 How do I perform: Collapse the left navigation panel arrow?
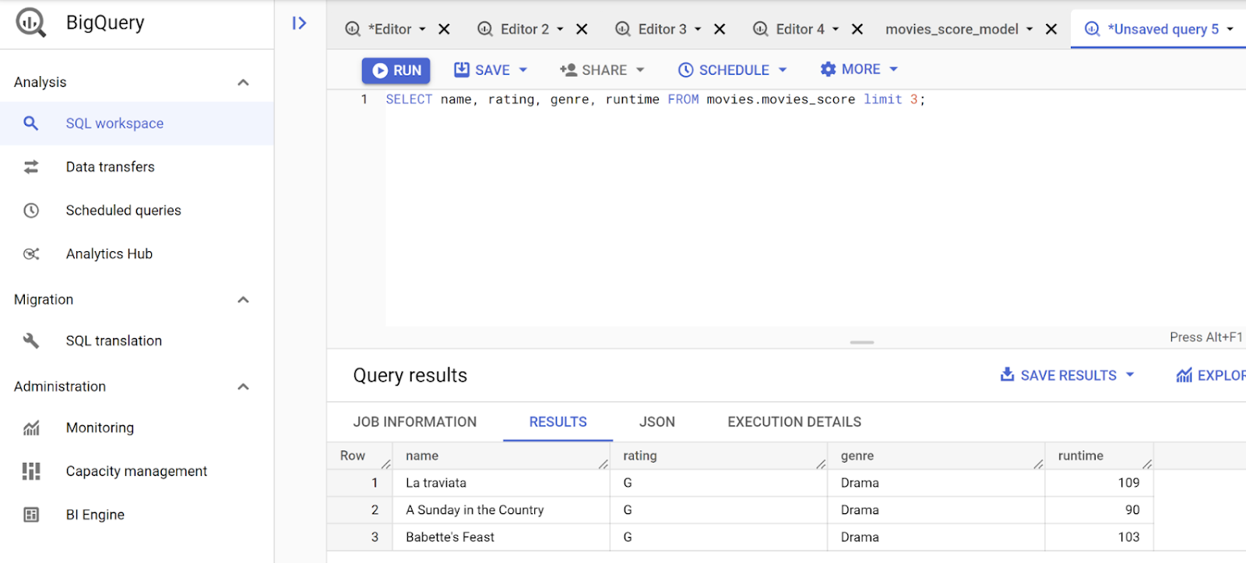click(x=299, y=23)
